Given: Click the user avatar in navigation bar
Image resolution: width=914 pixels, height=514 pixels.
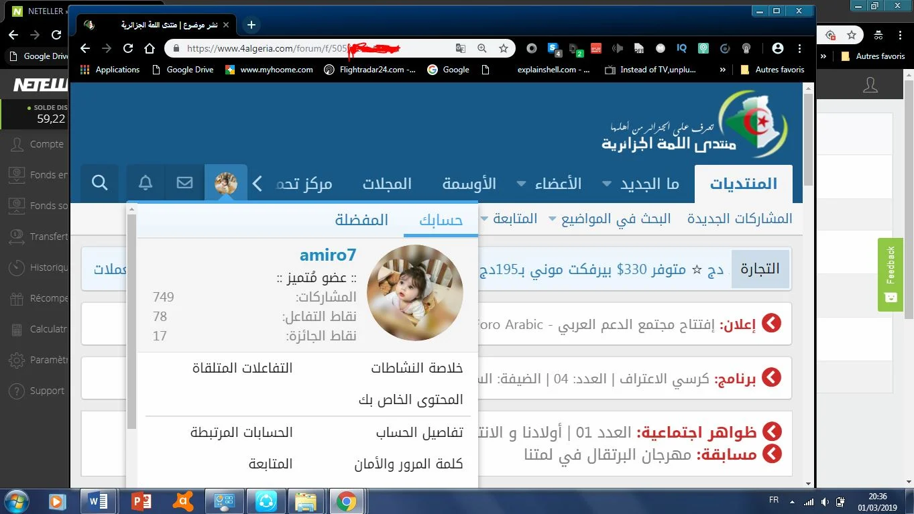Looking at the screenshot, I should 226,183.
